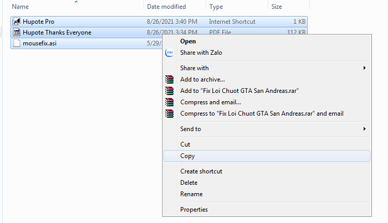Click WinRAR icon beside Compress to rar and email

click(170, 113)
